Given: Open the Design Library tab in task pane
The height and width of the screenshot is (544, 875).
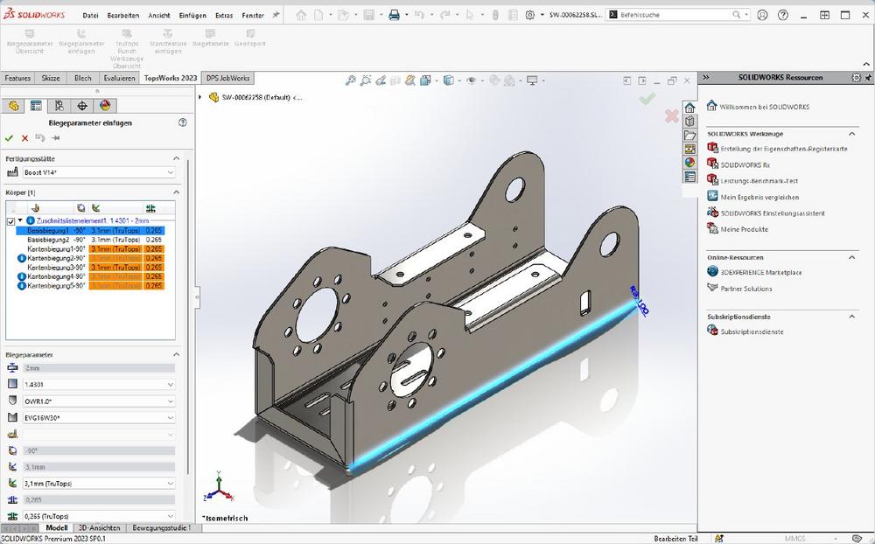Looking at the screenshot, I should [x=689, y=121].
